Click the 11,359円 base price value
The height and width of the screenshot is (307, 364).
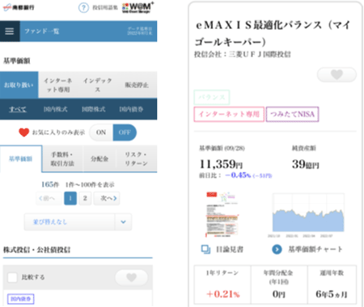[x=221, y=164]
